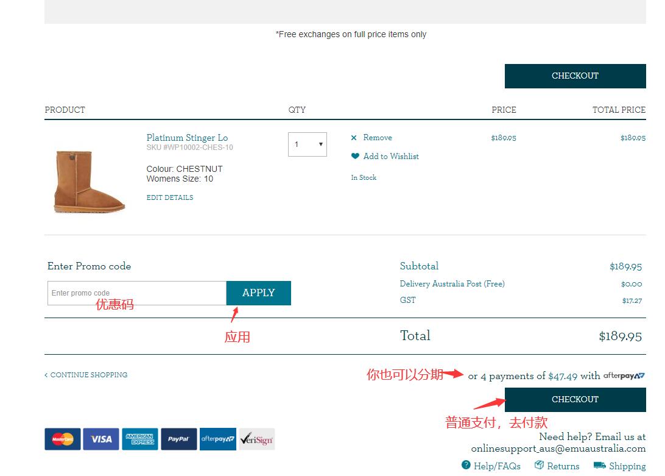665x476 pixels.
Task: Open the Returns link
Action: 563,466
